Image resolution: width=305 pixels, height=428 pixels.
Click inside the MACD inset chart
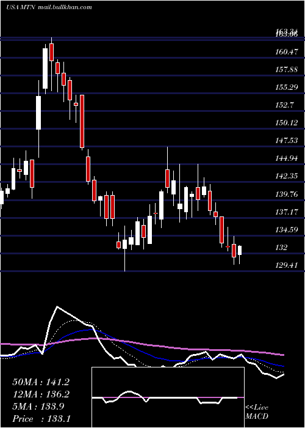click(168, 397)
